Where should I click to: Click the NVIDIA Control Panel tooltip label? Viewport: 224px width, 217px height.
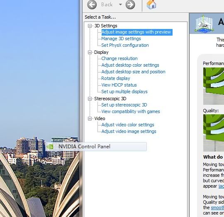tap(84, 147)
